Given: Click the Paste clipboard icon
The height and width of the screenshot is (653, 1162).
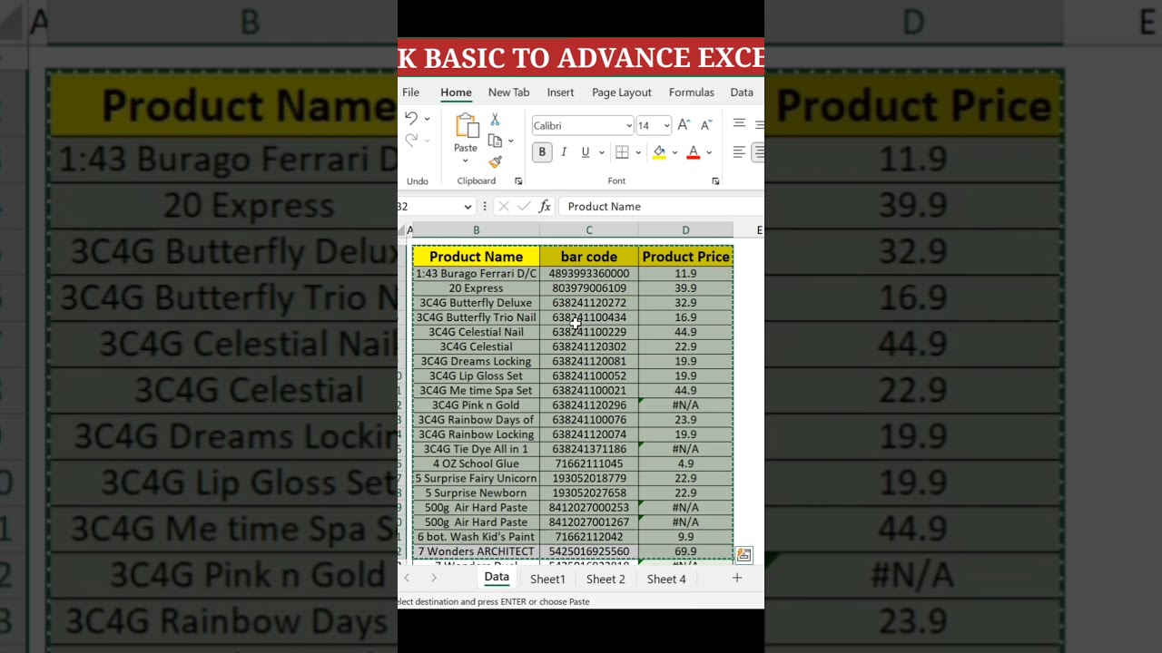Looking at the screenshot, I should pos(467,126).
